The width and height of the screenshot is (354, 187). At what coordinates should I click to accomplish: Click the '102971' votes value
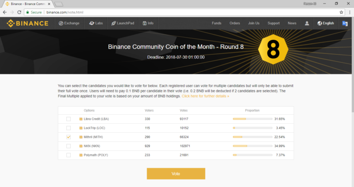coord(185,146)
